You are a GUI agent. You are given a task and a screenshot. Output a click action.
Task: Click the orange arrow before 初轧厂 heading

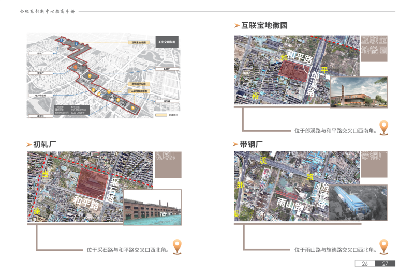point(29,144)
